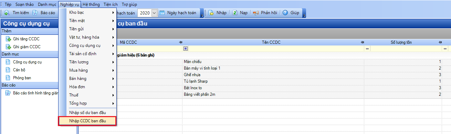This screenshot has width=451, height=134.
Task: Click the Nạp reload icon
Action: [x=235, y=13]
